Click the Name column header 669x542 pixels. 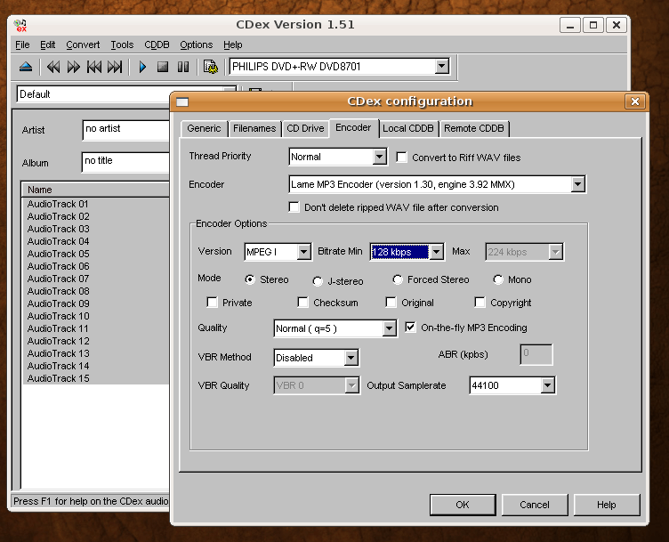pyautogui.click(x=95, y=190)
